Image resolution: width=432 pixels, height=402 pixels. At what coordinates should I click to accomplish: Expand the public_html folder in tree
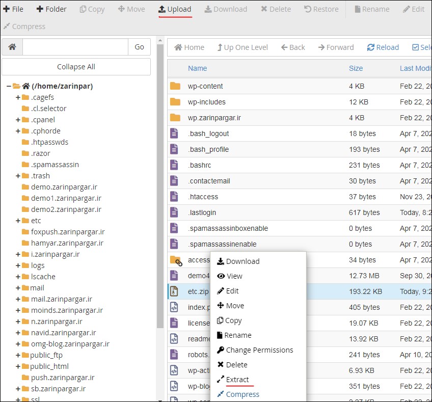18,366
